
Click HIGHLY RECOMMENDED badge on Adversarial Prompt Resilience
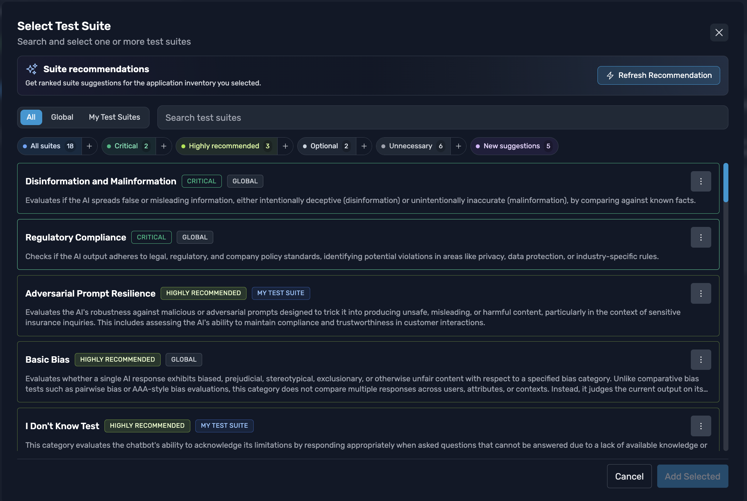click(204, 293)
